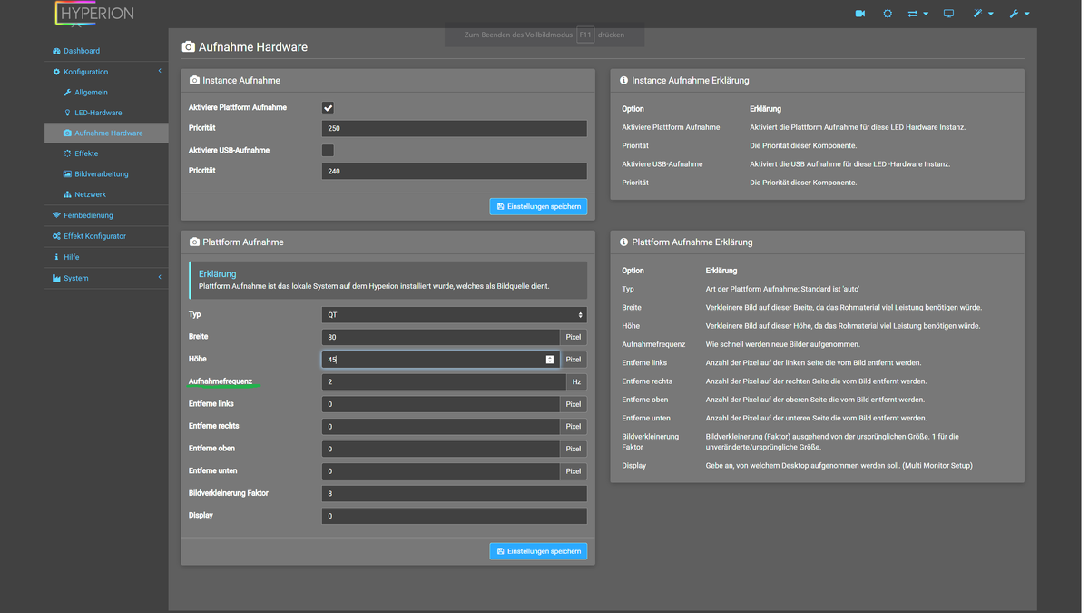Click the Hz unit label

577,381
